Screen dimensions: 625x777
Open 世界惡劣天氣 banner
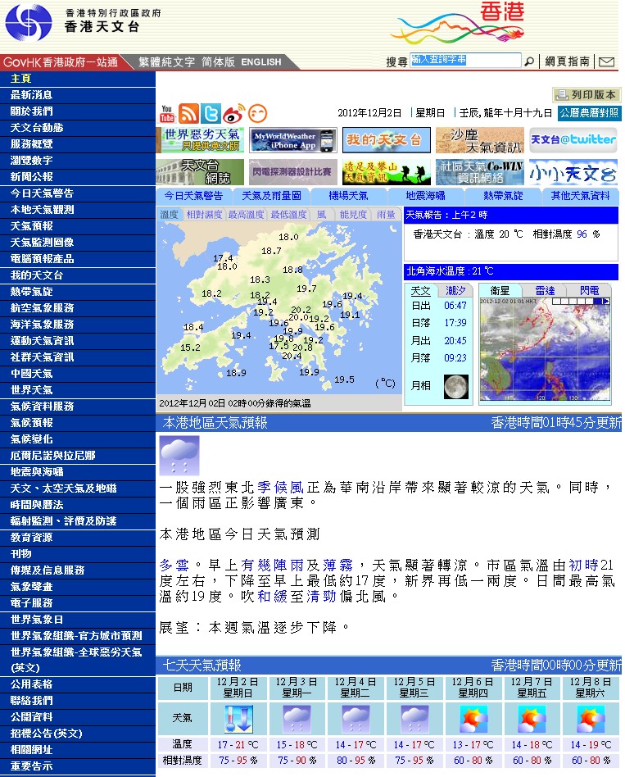[x=200, y=140]
